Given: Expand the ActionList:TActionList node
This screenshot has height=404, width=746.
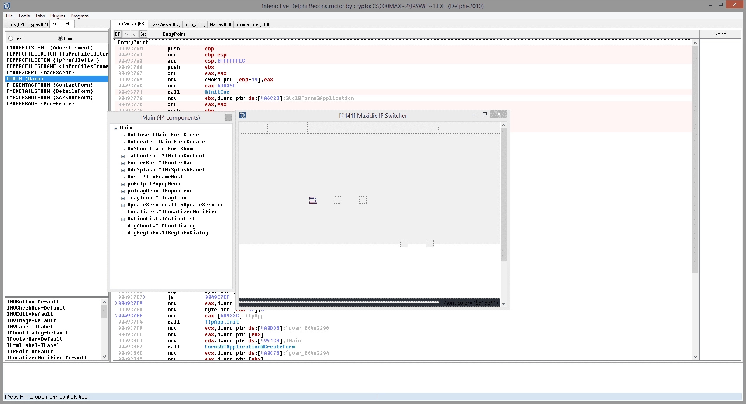Looking at the screenshot, I should point(123,219).
